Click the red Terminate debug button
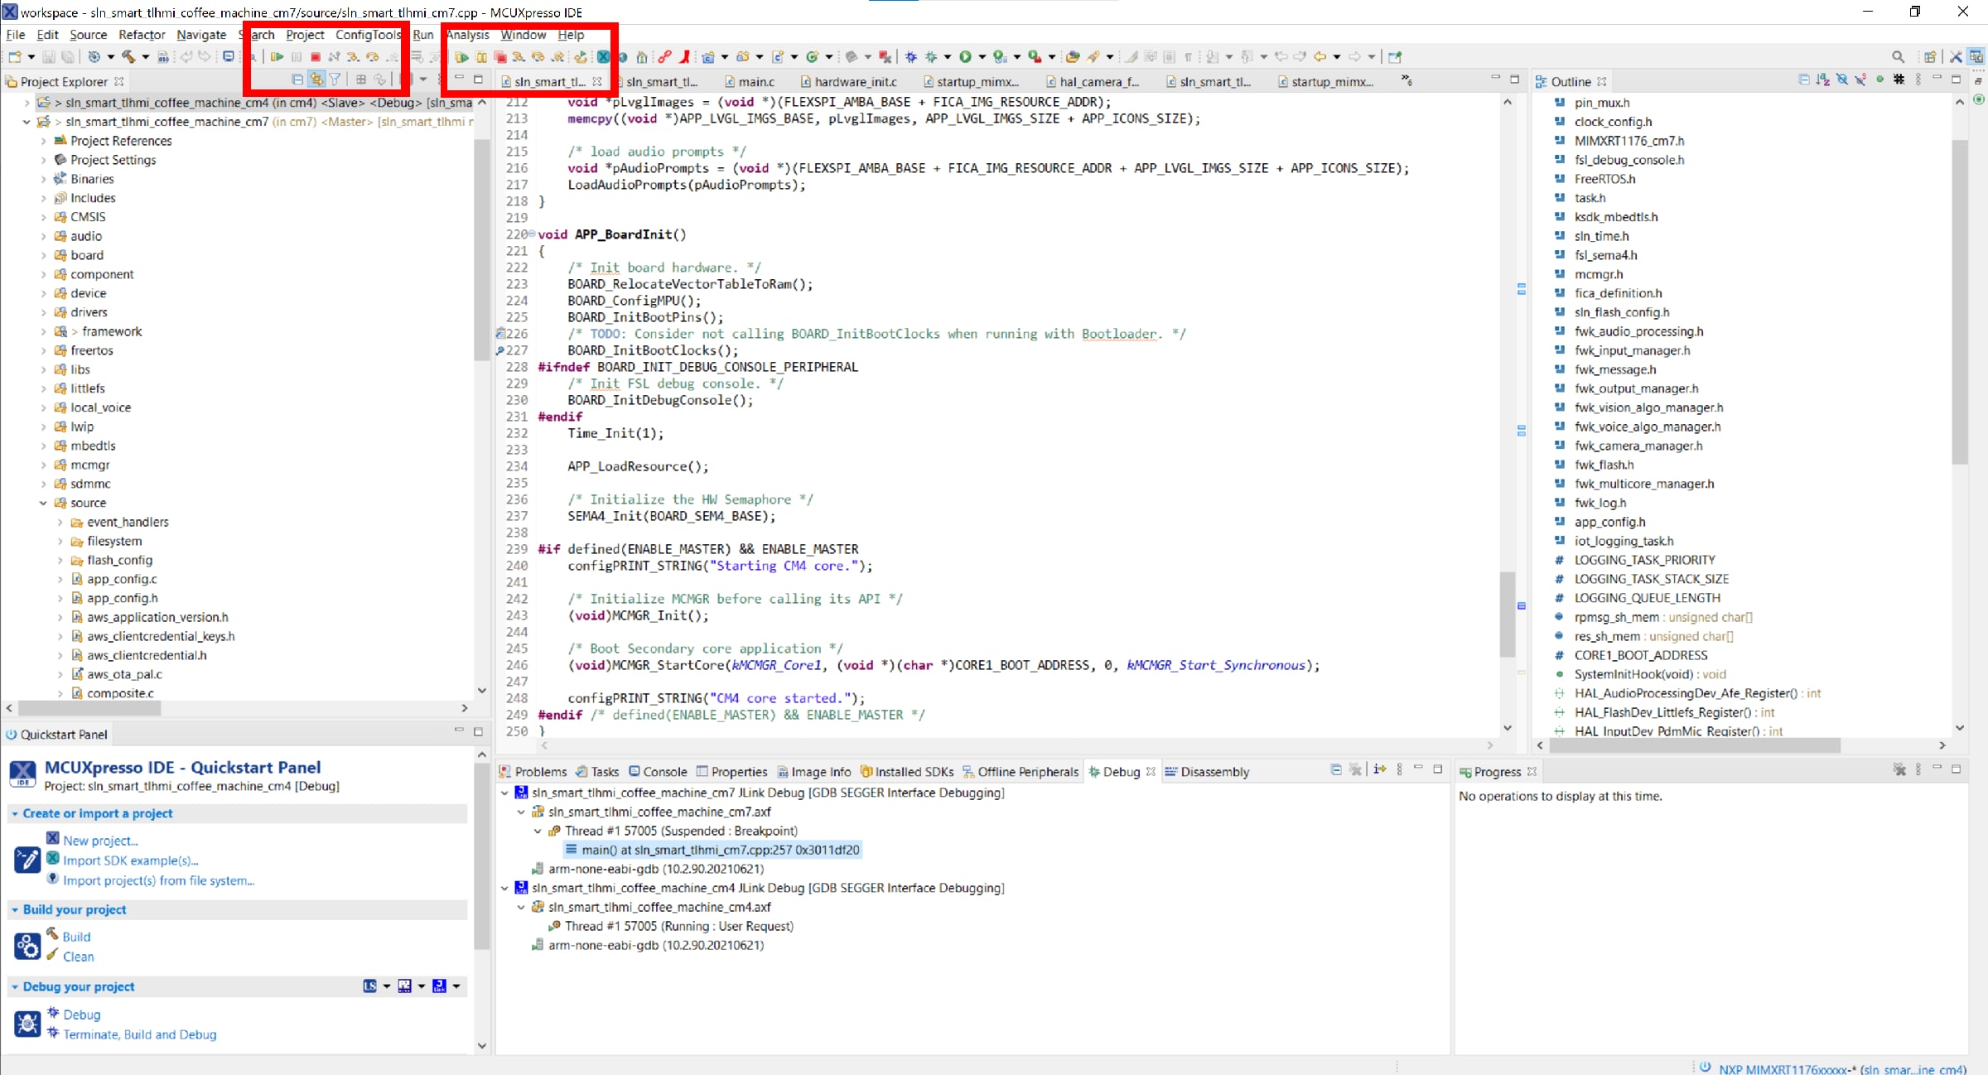 point(316,57)
